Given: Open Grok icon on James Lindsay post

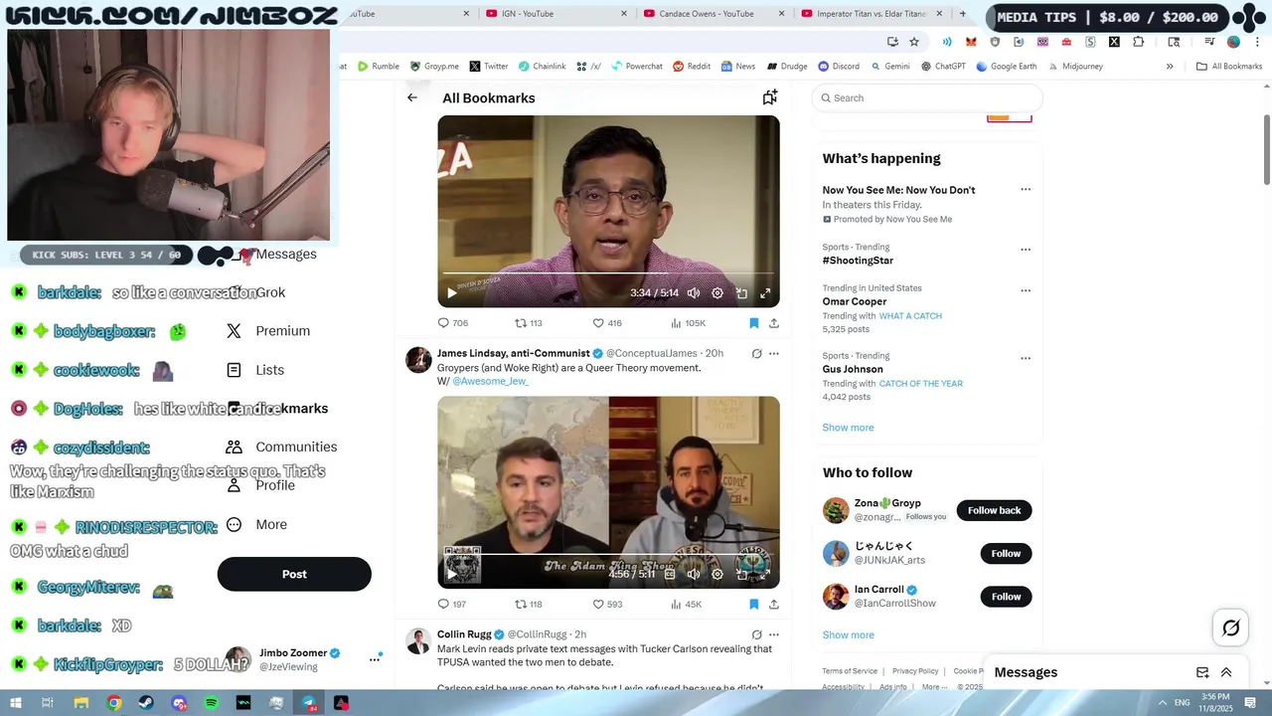Looking at the screenshot, I should (756, 353).
